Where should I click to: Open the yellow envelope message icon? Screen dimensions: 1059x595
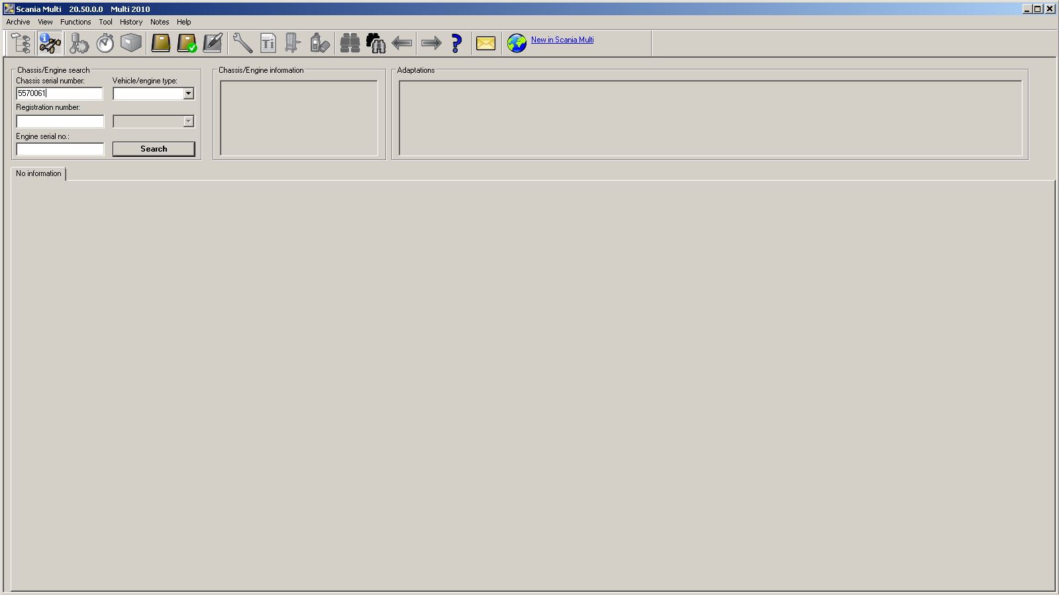click(x=485, y=43)
